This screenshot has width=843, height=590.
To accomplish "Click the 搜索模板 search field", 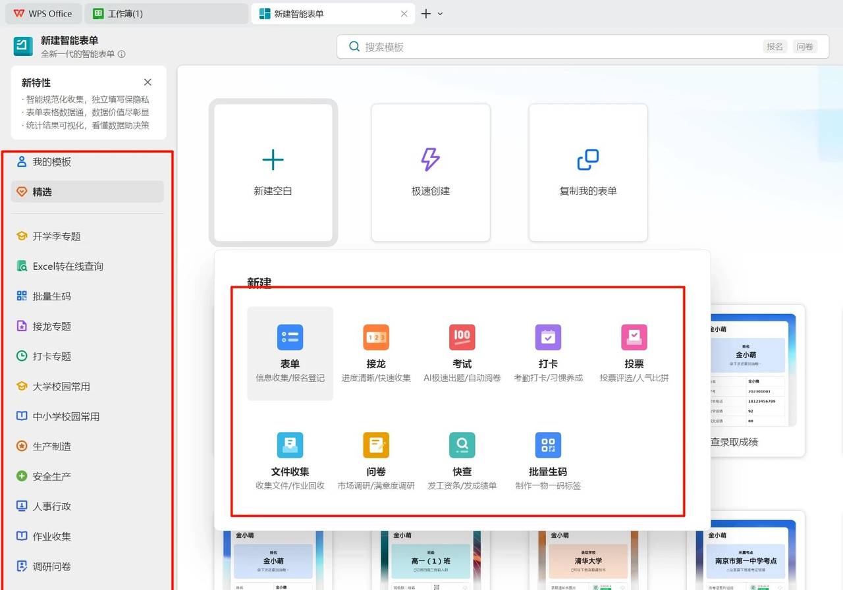I will pos(553,47).
